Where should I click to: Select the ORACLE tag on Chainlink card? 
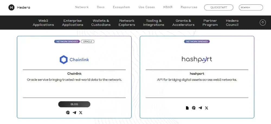click(x=88, y=41)
